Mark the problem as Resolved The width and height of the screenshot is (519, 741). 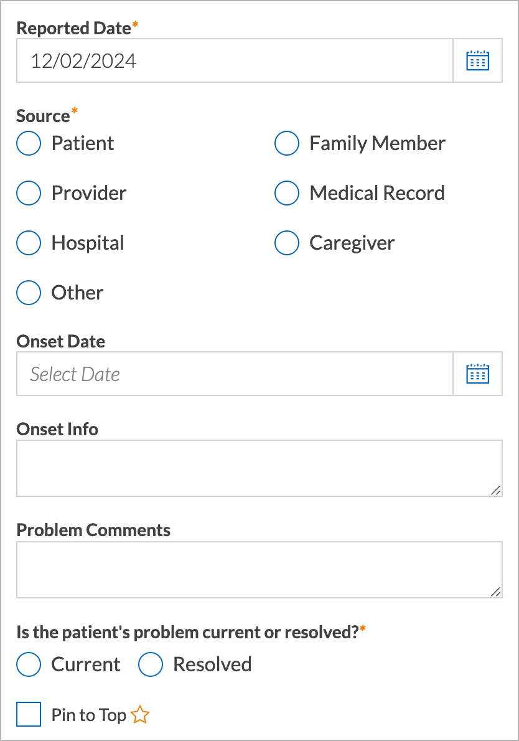[151, 664]
